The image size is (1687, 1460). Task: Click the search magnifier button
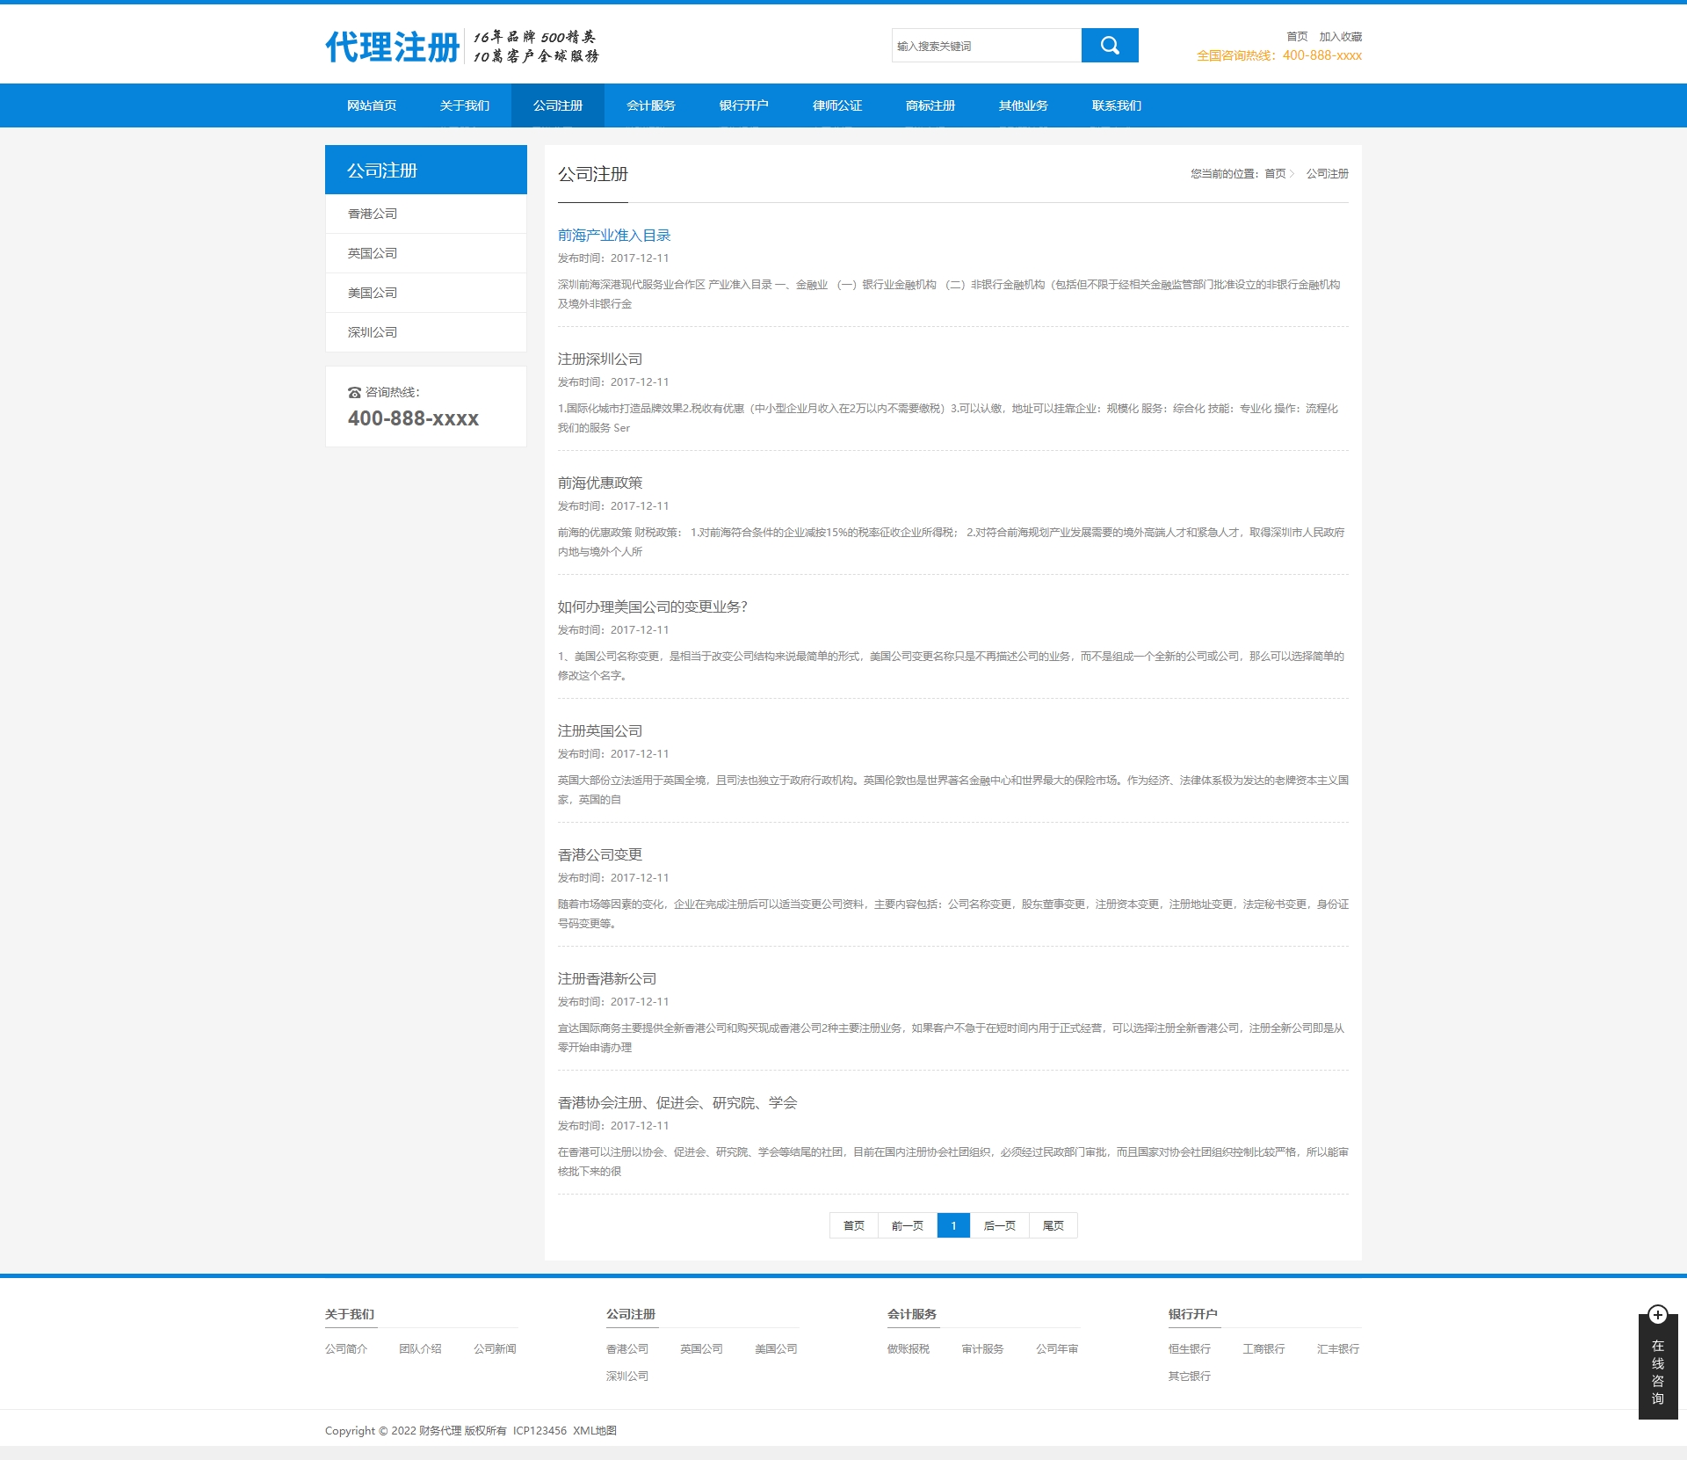[1110, 46]
